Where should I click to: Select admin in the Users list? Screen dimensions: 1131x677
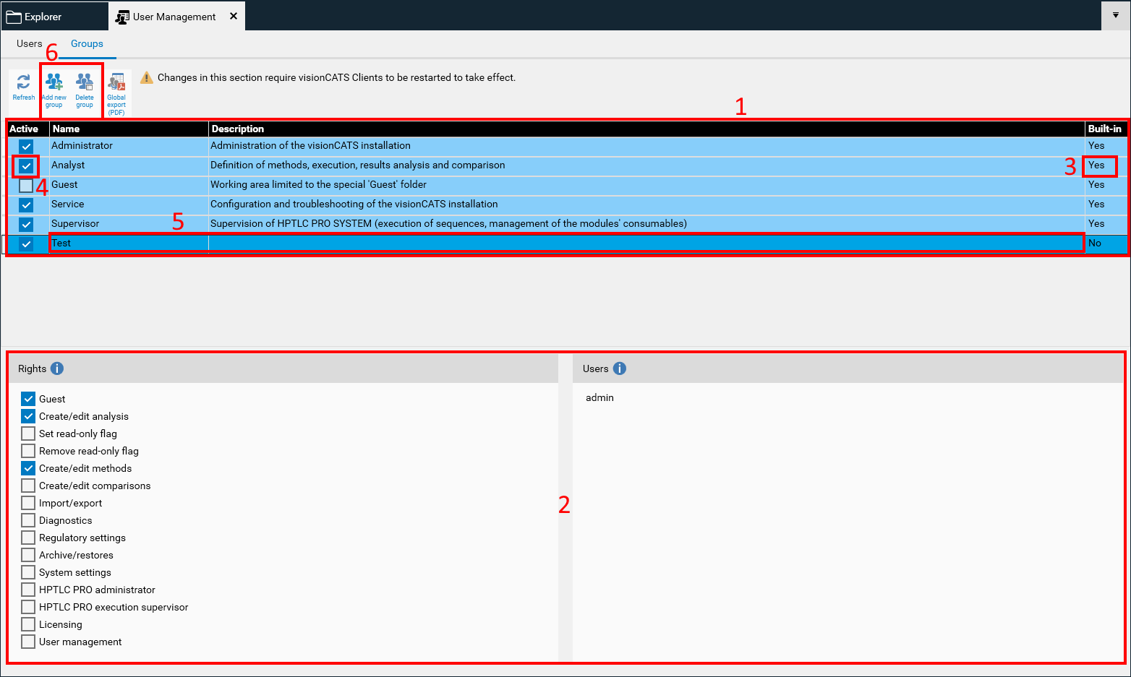click(x=599, y=398)
